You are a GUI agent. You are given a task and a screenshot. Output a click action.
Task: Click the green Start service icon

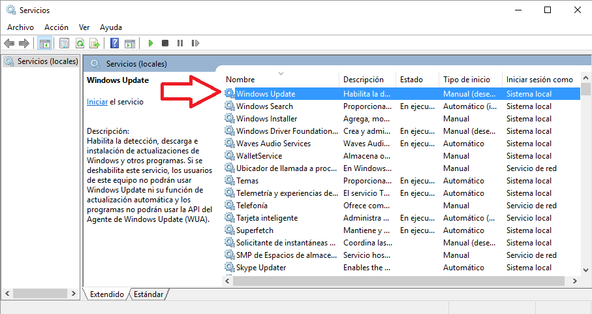(x=151, y=43)
